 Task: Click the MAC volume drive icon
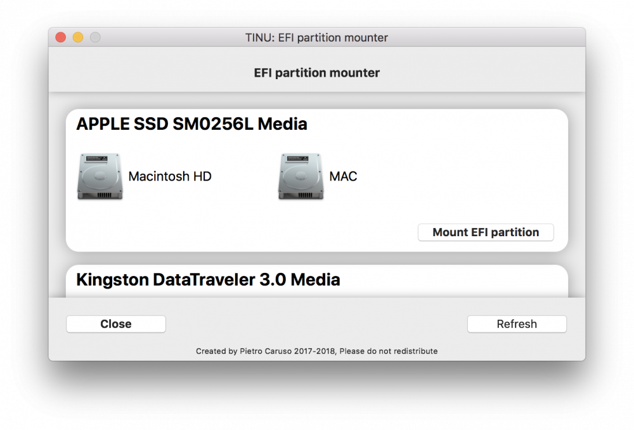pos(301,177)
